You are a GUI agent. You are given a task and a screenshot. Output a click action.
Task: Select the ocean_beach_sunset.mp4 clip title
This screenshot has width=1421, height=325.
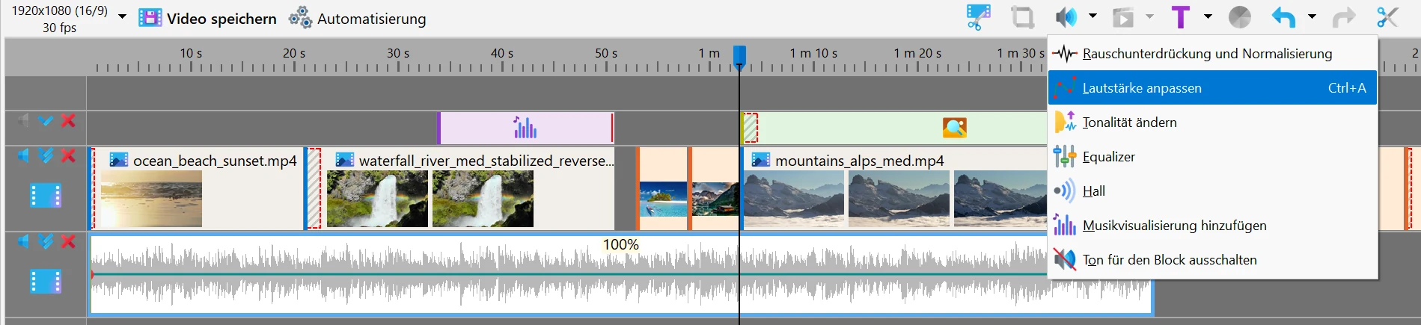(x=215, y=161)
